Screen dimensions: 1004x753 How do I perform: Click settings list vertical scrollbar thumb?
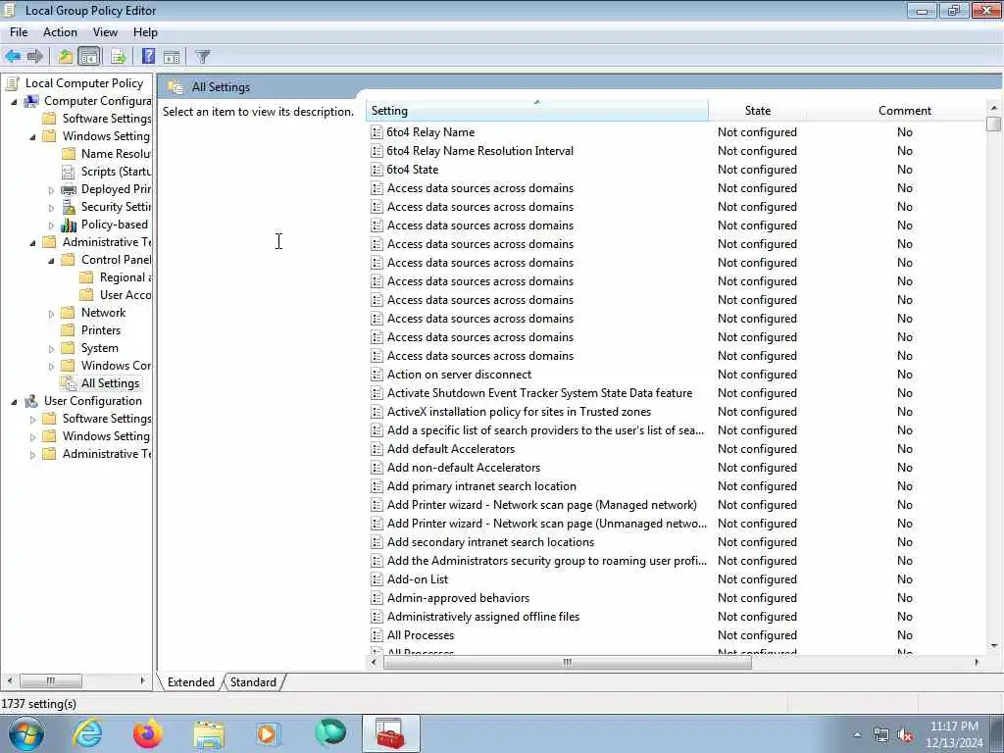994,123
